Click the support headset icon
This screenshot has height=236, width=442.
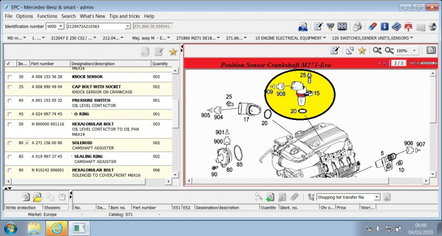[433, 27]
